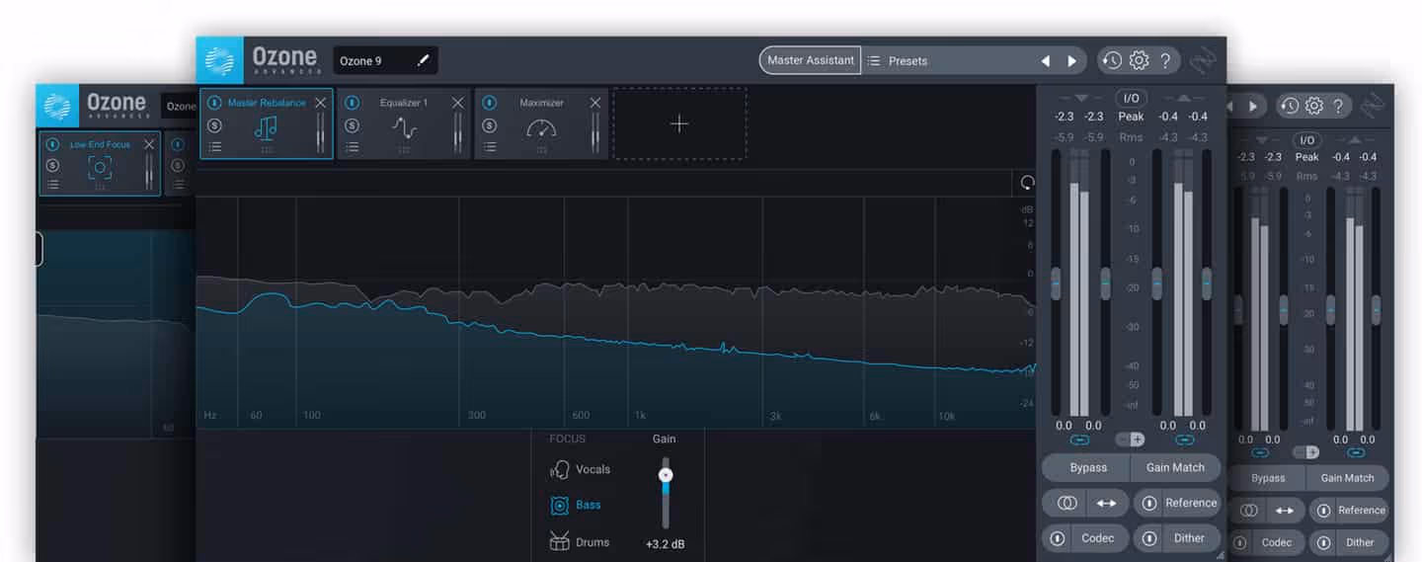This screenshot has height=562, width=1422.
Task: Open help icon in the right background window
Action: pyautogui.click(x=1337, y=106)
